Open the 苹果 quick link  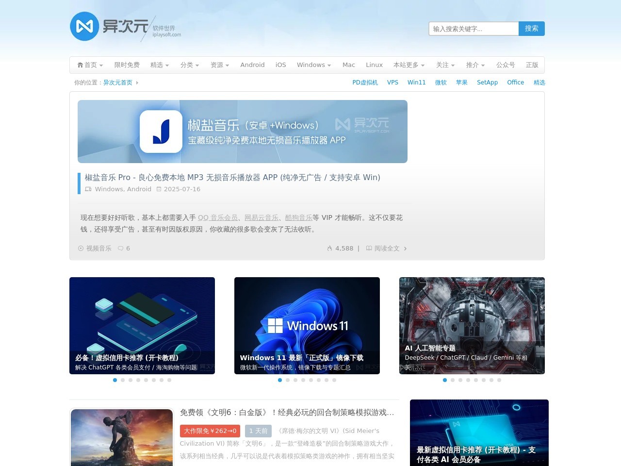(462, 83)
